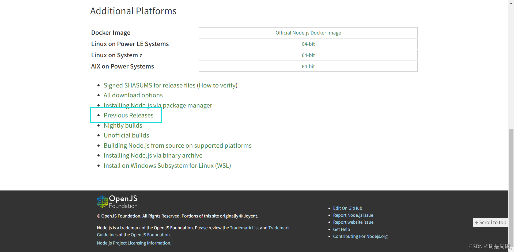
Task: Open the Previous Releases link
Action: click(x=128, y=115)
